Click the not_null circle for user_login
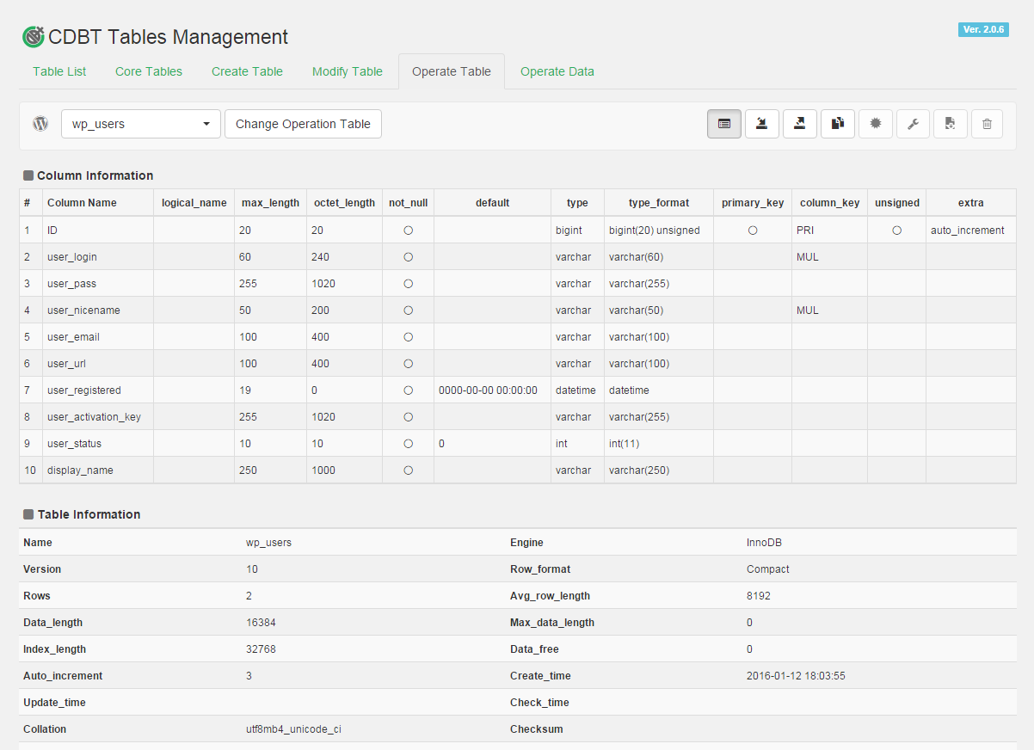1034x750 pixels. click(x=409, y=257)
